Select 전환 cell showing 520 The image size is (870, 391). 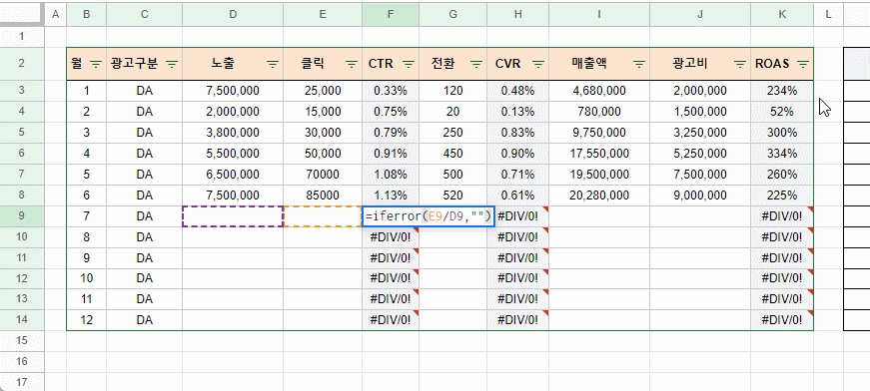pos(452,195)
